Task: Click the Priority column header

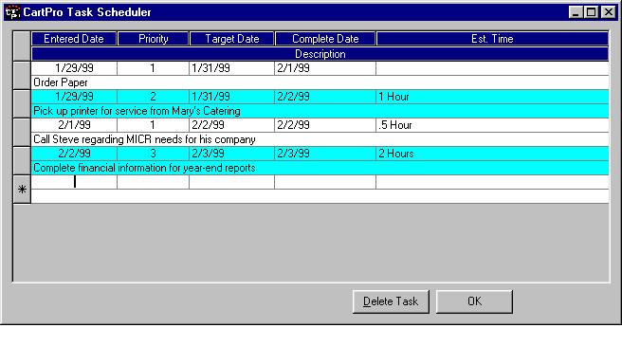Action: [153, 39]
